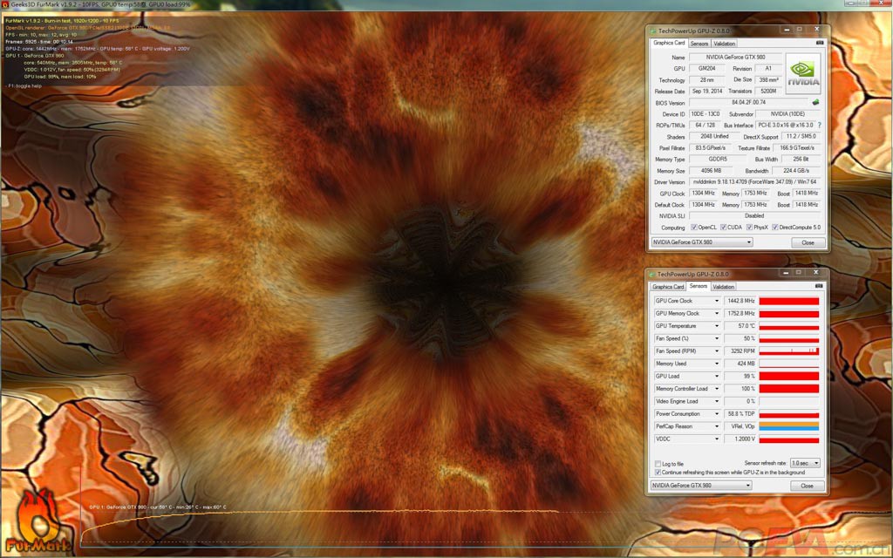
Task: Open the PerfCap Reason sensor dropdown
Action: click(717, 425)
